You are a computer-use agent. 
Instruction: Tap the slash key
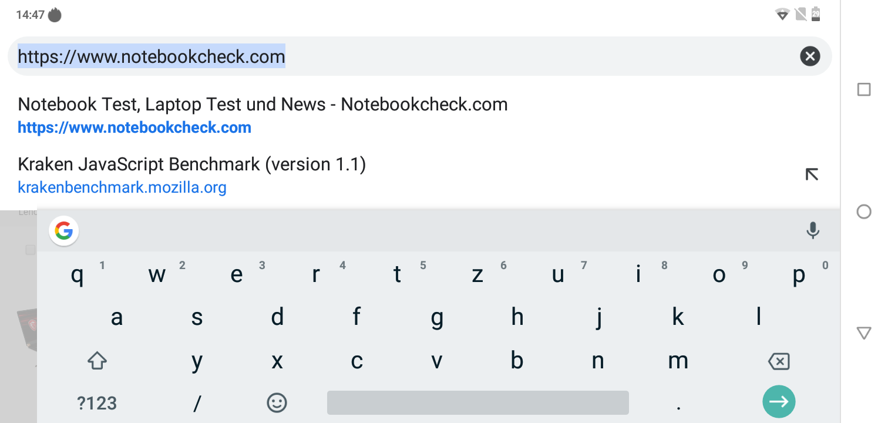(x=197, y=403)
